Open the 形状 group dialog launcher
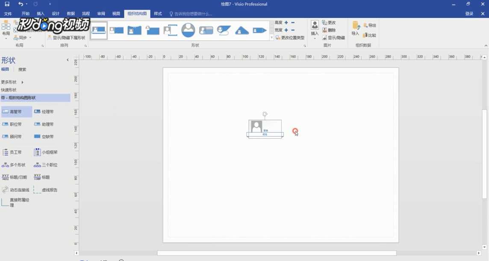The height and width of the screenshot is (261, 489). 305,46
